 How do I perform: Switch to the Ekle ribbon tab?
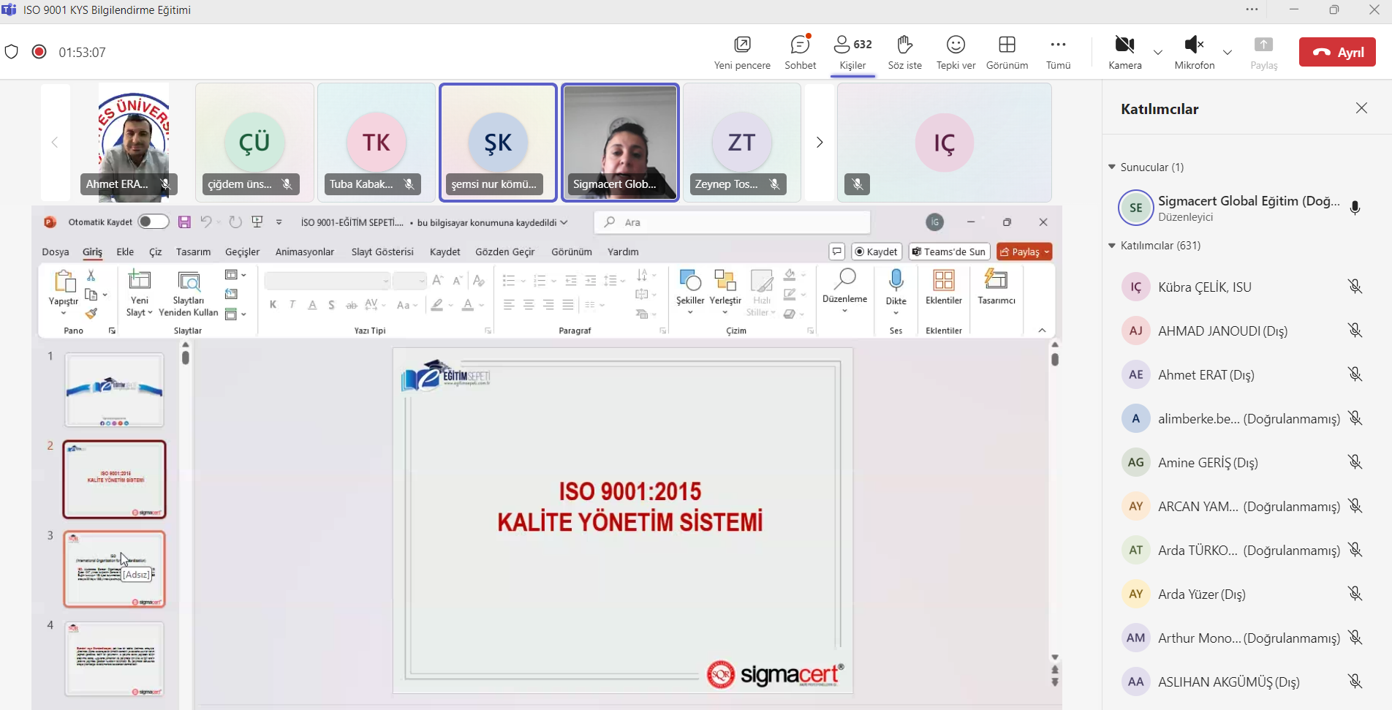tap(124, 251)
